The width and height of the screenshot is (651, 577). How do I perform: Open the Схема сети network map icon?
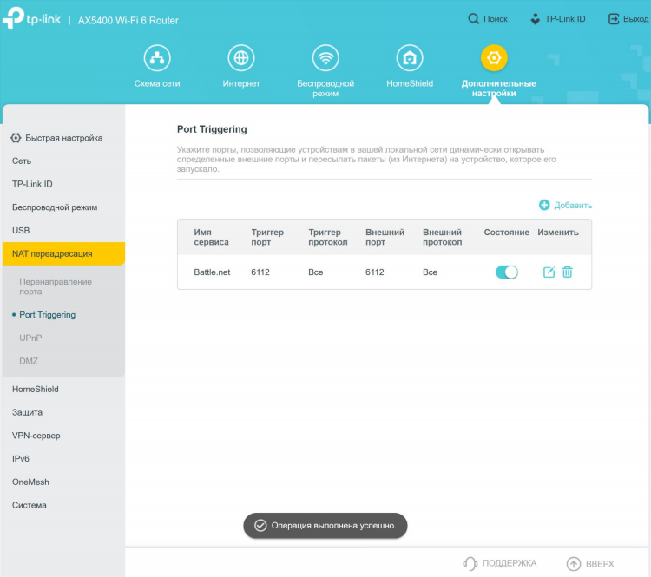click(157, 57)
